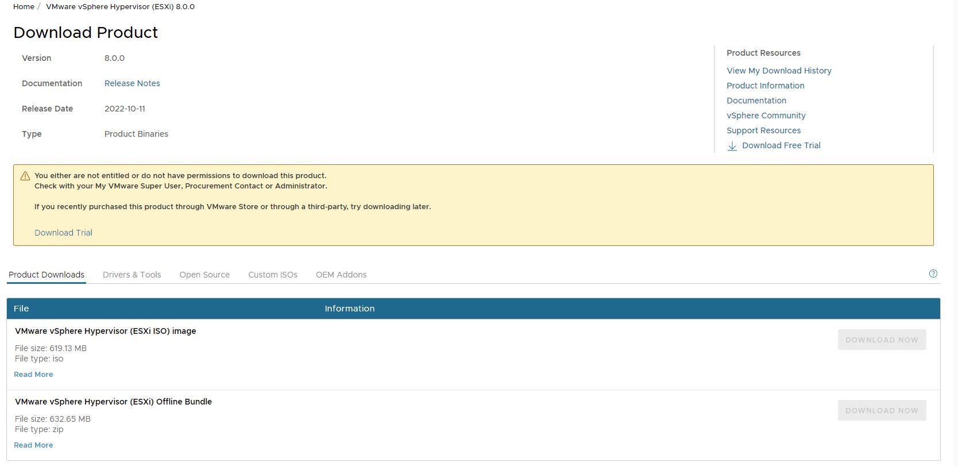This screenshot has height=466, width=958.
Task: Click the 'Product Binaries' type value
Action: click(x=136, y=134)
